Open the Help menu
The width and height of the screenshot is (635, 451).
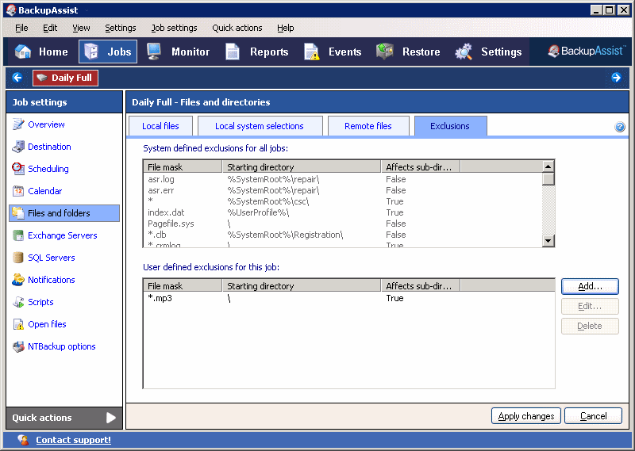point(285,28)
